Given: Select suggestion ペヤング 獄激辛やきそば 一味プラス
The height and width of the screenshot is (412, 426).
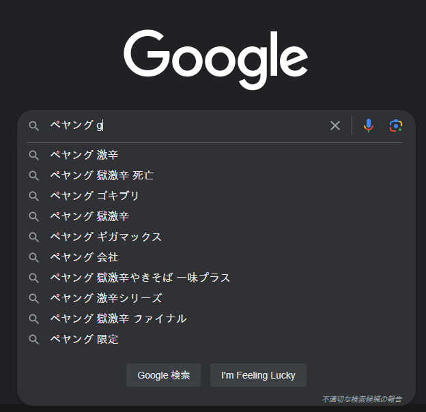Looking at the screenshot, I should (140, 278).
